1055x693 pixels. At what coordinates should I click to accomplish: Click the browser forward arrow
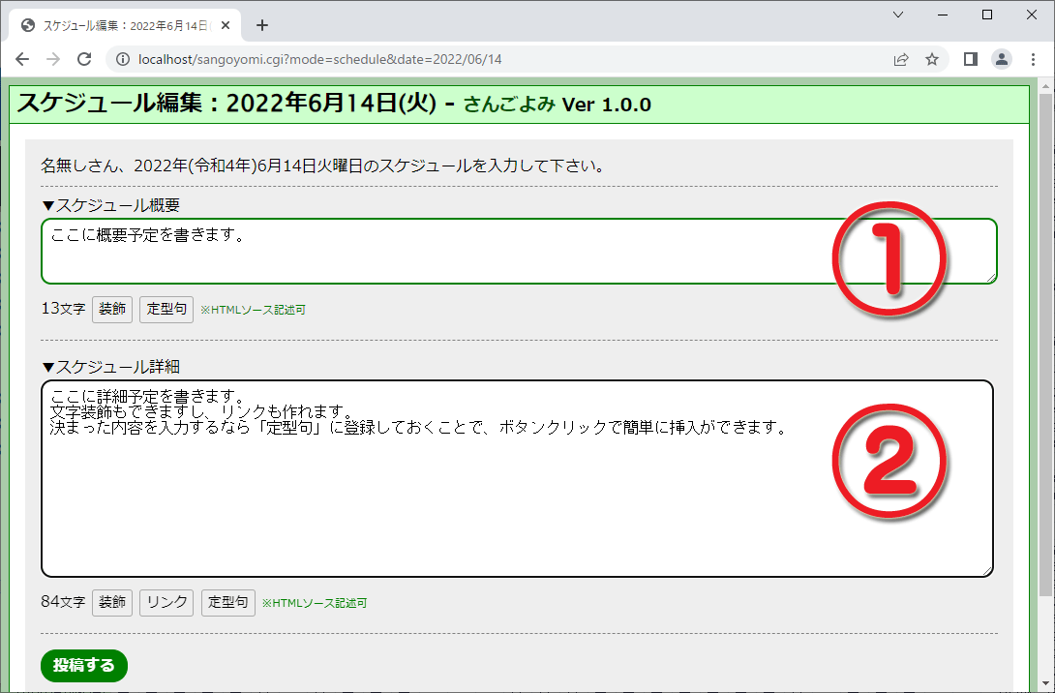[x=53, y=59]
